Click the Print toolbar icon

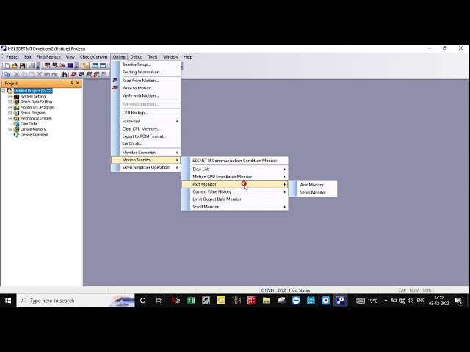[32, 65]
